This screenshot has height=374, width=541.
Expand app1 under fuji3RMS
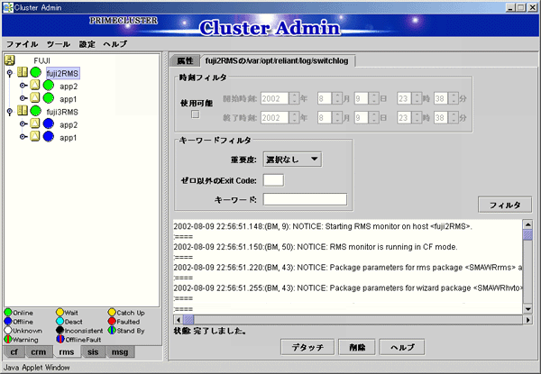click(23, 137)
